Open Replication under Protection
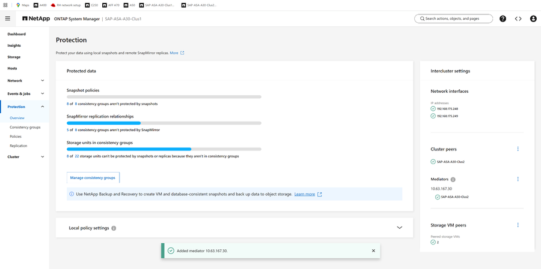 19,146
